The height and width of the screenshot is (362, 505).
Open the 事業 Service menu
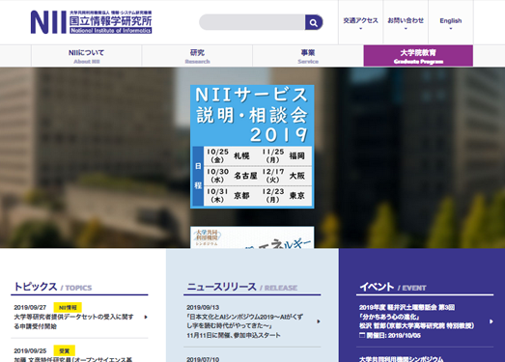coord(308,56)
